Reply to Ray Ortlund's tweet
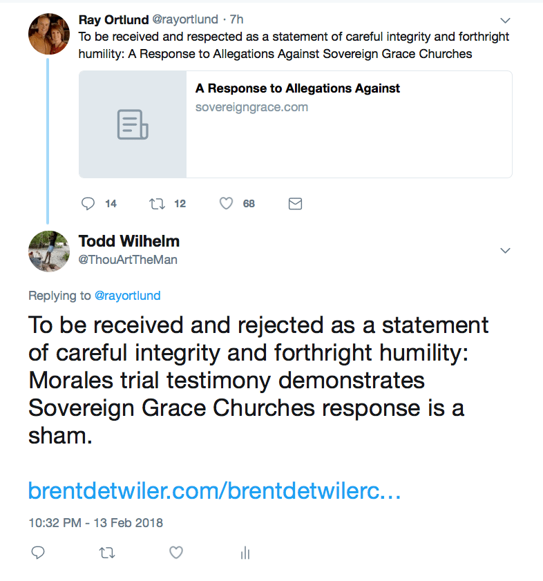 (x=88, y=203)
